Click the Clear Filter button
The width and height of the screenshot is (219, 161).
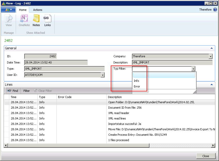click(x=43, y=91)
